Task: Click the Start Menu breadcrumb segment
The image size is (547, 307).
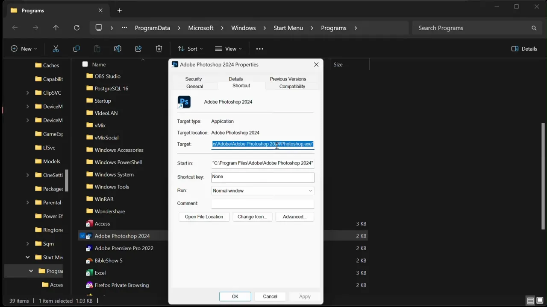Action: click(288, 28)
